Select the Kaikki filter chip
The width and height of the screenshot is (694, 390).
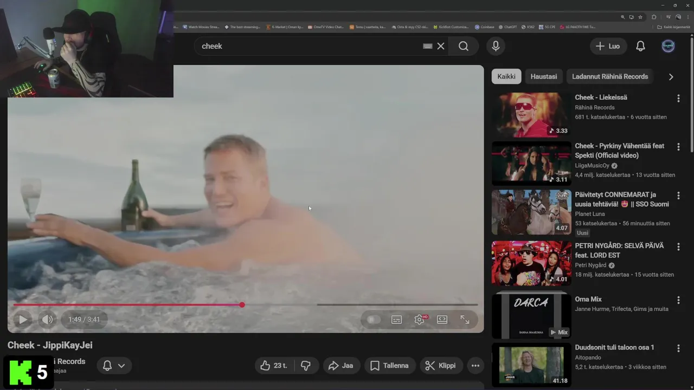[x=506, y=76]
